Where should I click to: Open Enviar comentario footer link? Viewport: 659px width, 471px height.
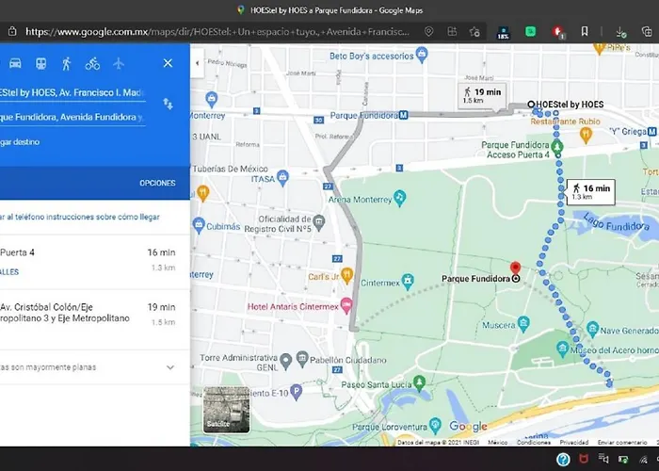click(622, 443)
